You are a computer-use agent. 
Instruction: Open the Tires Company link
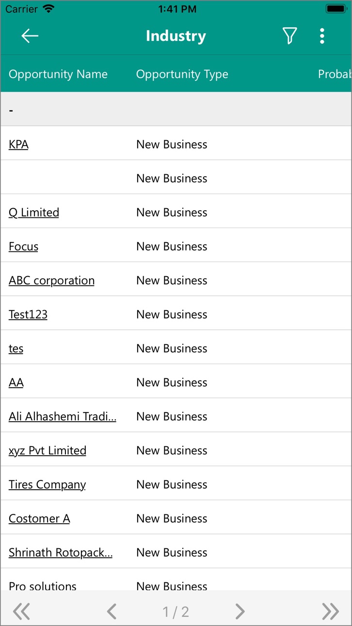tap(47, 484)
